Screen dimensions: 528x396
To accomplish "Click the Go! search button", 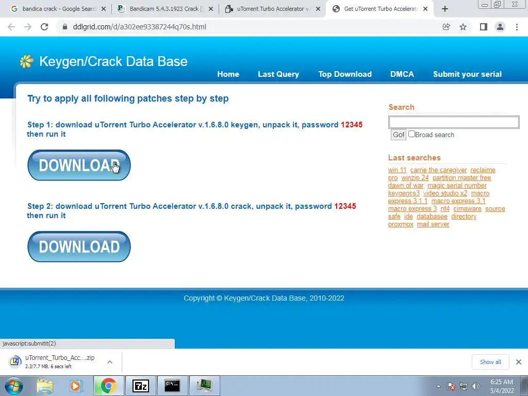I will pos(399,135).
